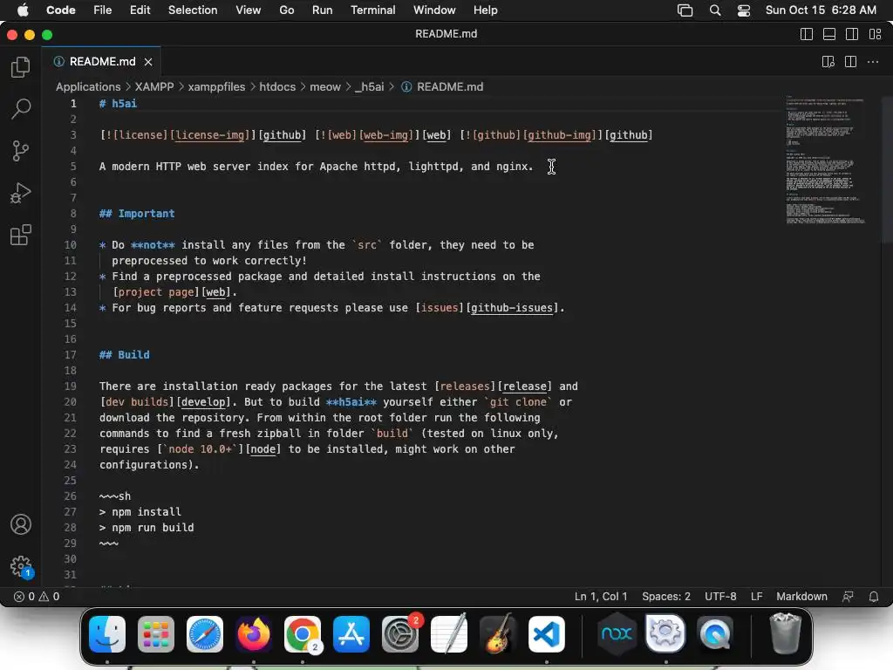
Task: Toggle the bottom panel
Action: click(x=829, y=34)
